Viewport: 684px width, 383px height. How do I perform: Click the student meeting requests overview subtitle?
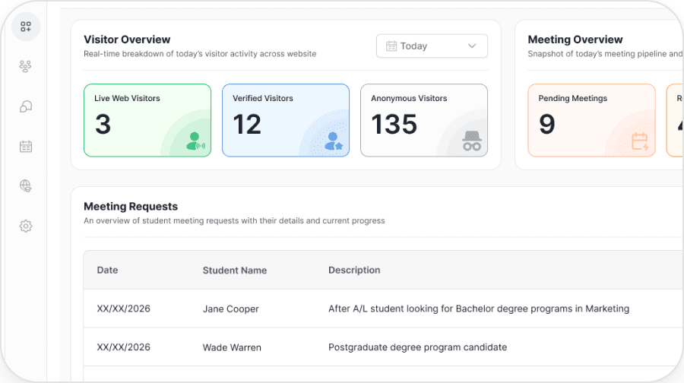click(x=234, y=220)
